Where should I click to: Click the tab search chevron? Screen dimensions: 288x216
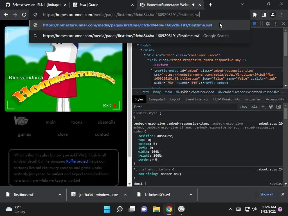243,4
